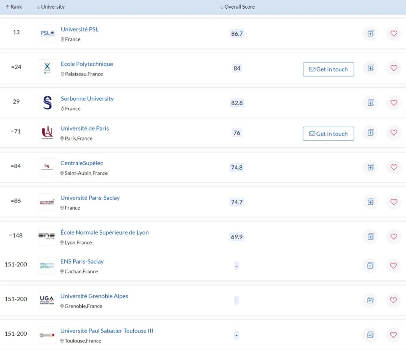
Task: Sort table by Overall Score column
Action: coord(237,7)
